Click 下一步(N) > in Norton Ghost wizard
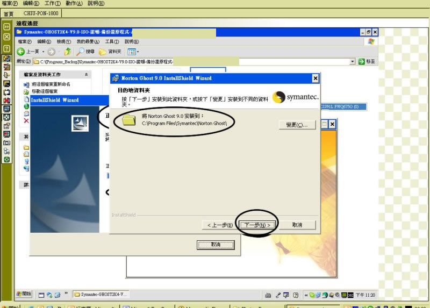This screenshot has height=308, width=430. coord(257,225)
